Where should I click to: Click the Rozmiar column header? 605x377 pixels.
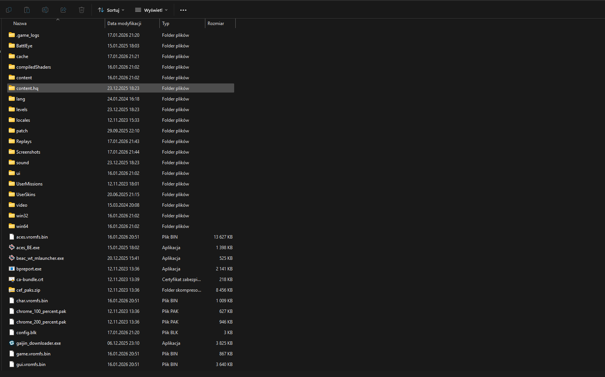click(216, 24)
